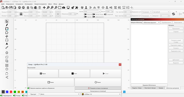Viewport: 184px width, 97px height.
Task: Toggle the Жирний bold switch
Action: pyautogui.click(x=85, y=14)
